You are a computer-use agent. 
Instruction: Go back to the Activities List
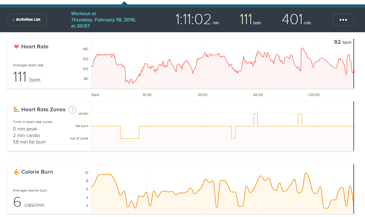pos(27,20)
